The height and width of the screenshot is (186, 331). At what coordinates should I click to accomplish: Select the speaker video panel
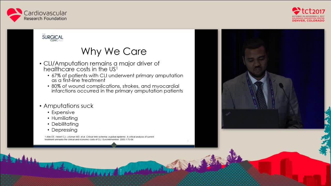pos(273,79)
